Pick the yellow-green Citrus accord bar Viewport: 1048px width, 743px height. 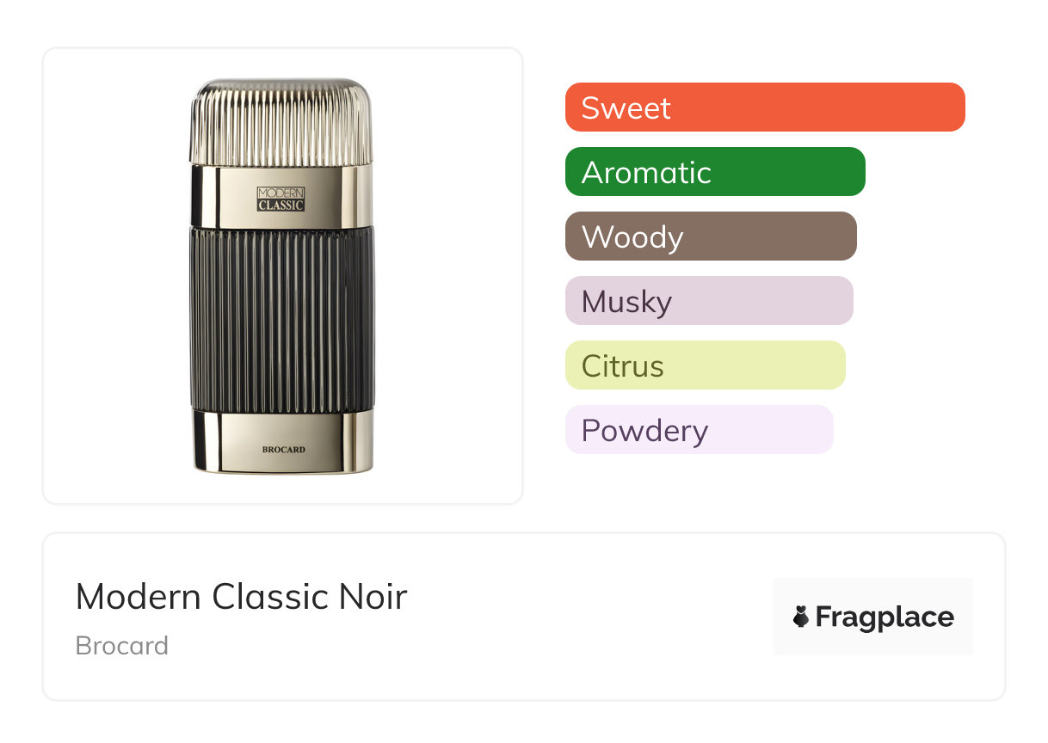(705, 365)
